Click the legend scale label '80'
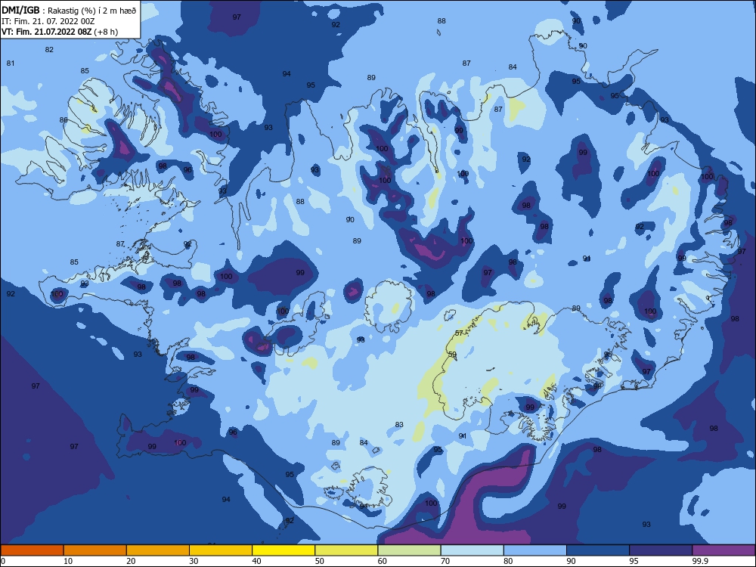The height and width of the screenshot is (567, 756). (x=508, y=561)
